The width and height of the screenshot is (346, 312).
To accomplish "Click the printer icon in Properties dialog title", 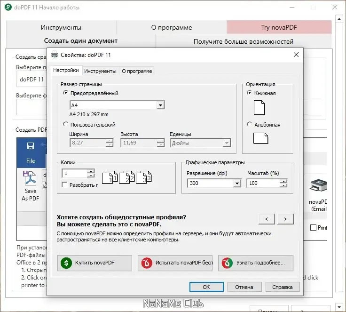I will [55, 55].
